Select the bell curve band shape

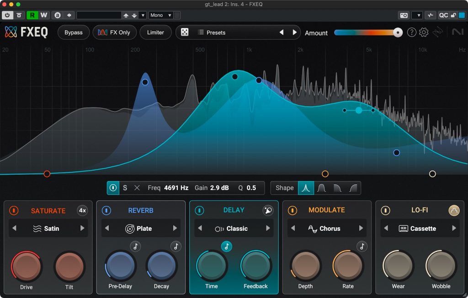[306, 188]
